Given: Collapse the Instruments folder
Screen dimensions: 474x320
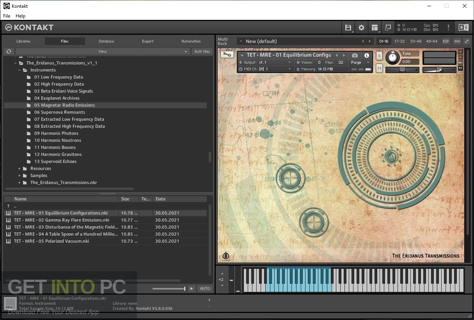Looking at the screenshot, I should point(19,70).
